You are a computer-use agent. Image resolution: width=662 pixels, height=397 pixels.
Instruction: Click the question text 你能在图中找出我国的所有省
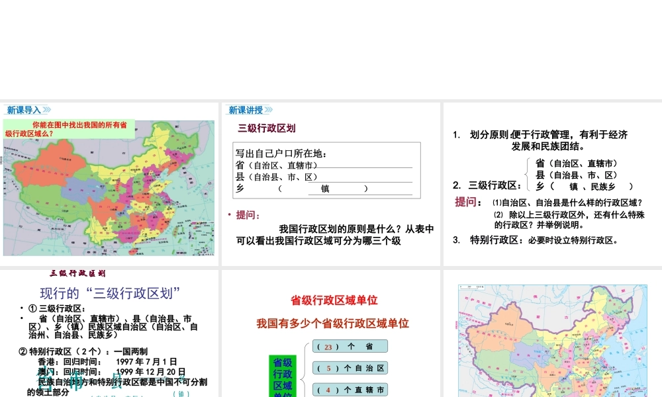79,125
